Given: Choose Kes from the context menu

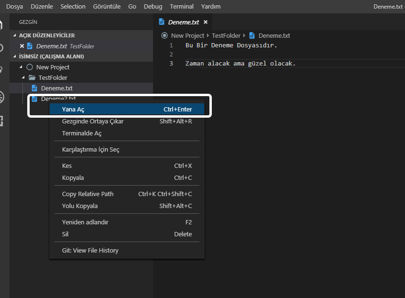Looking at the screenshot, I should point(127,166).
